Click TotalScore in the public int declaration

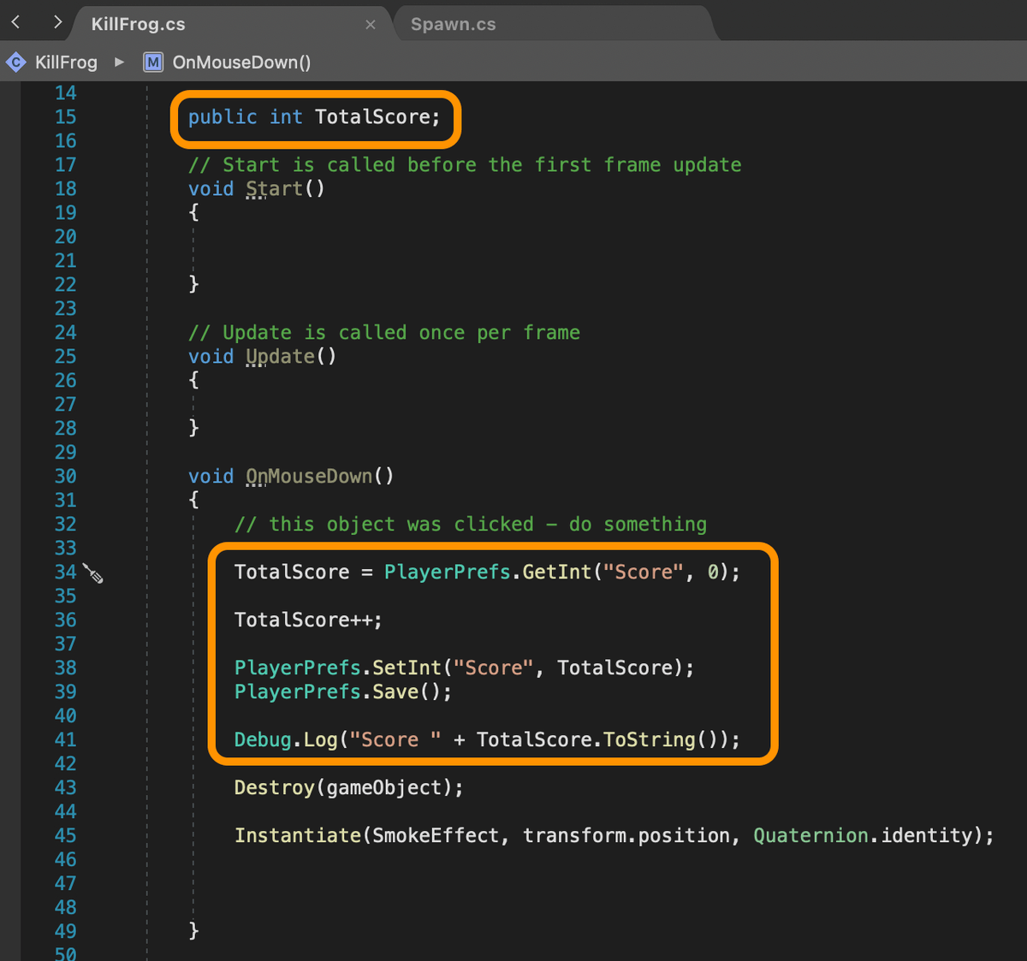click(372, 117)
